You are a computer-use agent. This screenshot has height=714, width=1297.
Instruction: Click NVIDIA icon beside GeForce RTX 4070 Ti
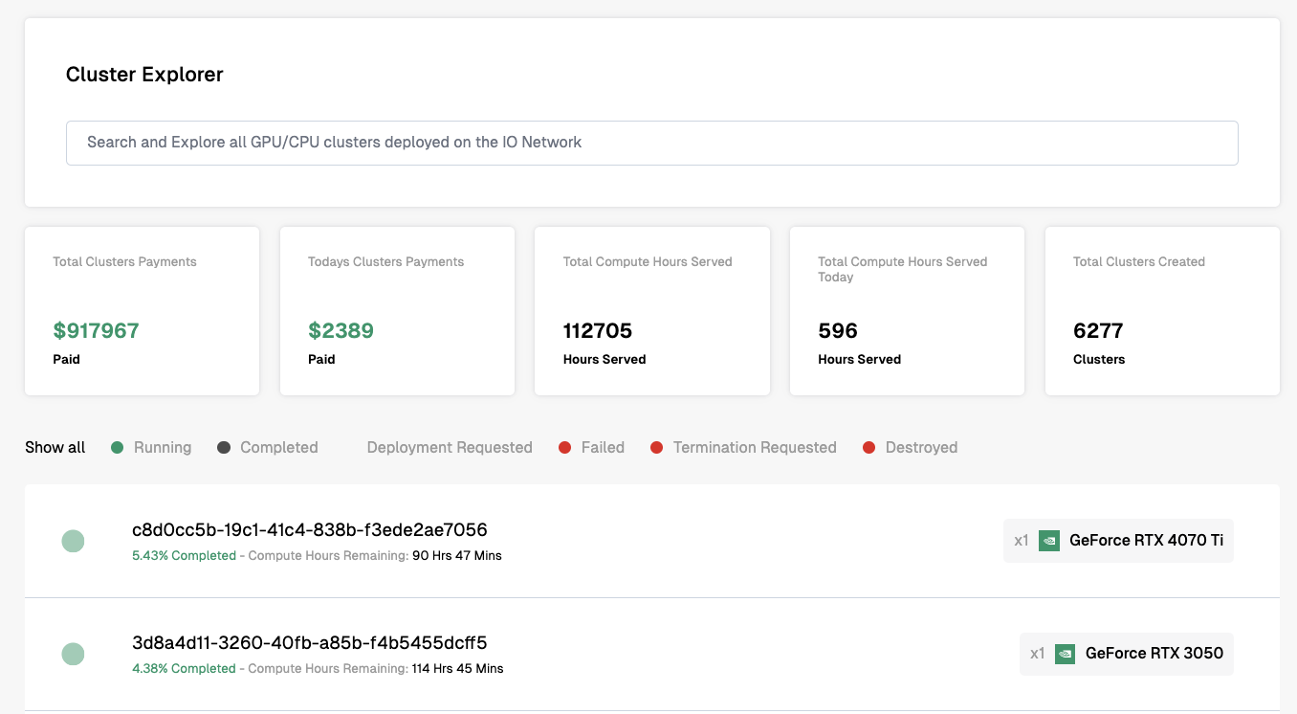click(1049, 541)
